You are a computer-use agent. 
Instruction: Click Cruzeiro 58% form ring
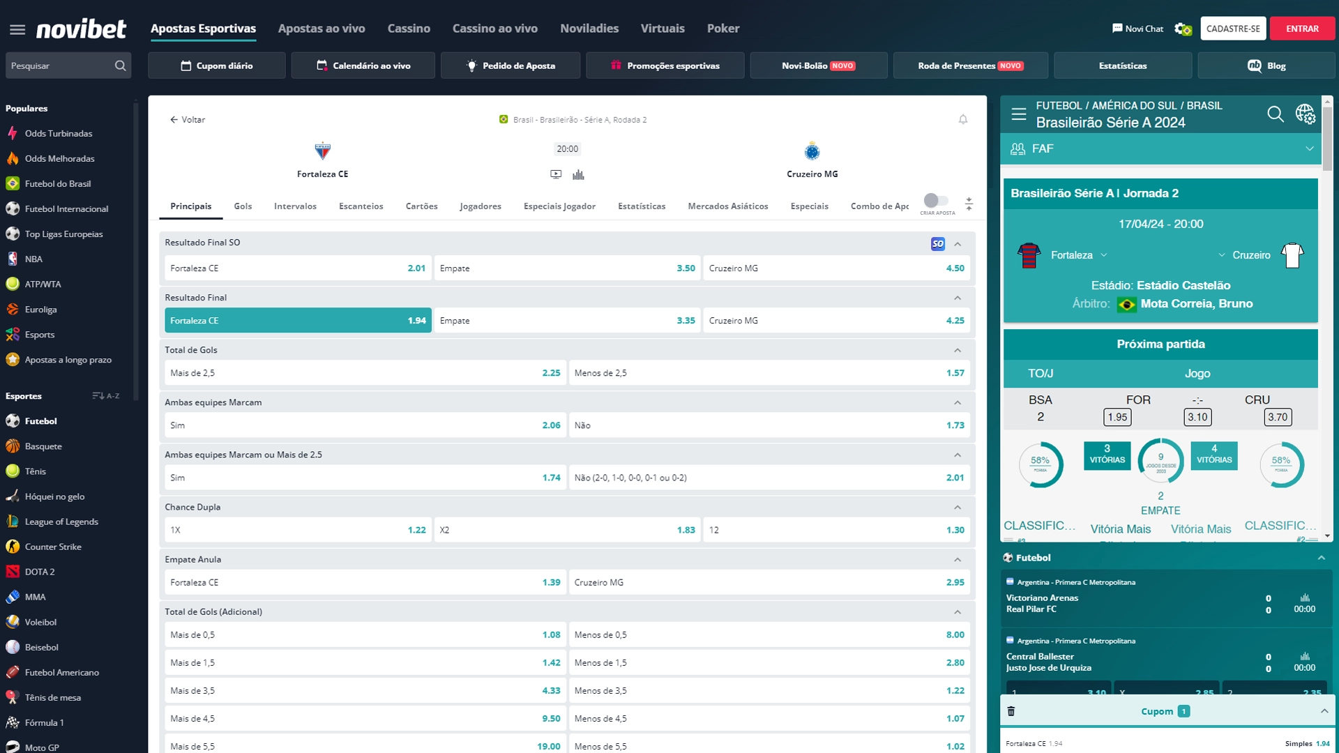click(1281, 464)
